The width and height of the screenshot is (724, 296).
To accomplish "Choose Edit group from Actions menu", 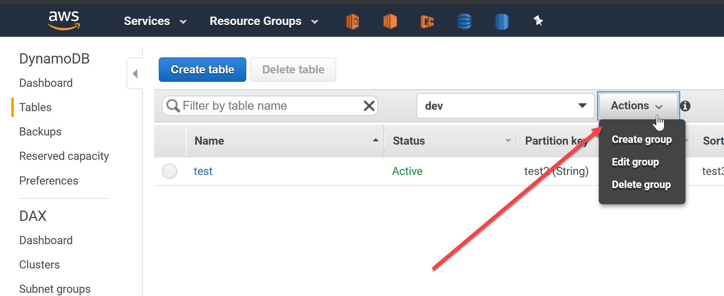I will click(635, 162).
